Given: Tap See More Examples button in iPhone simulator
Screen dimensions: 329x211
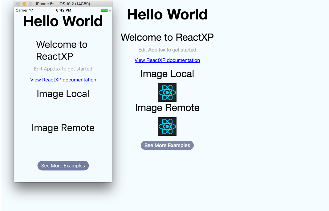Looking at the screenshot, I should pyautogui.click(x=63, y=166).
